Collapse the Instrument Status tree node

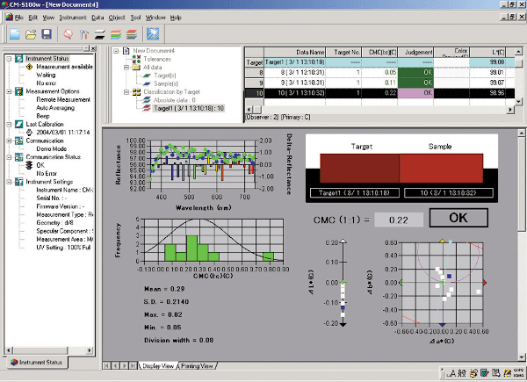click(8, 59)
